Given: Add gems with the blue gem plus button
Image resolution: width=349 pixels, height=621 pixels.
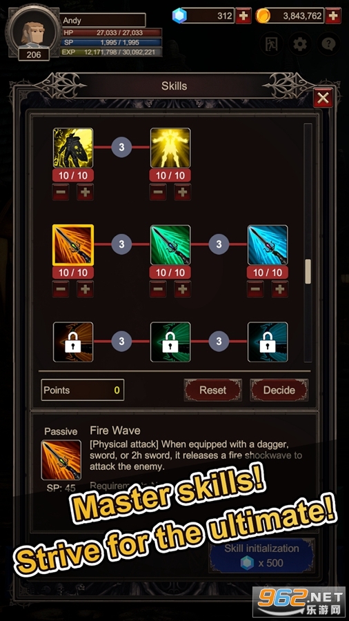Looking at the screenshot, I should (x=243, y=16).
